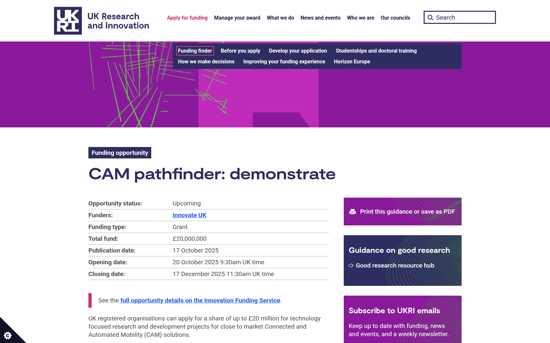Screen dimensions: 550x343
Task: Select the Our councils menu item
Action: [x=395, y=18]
